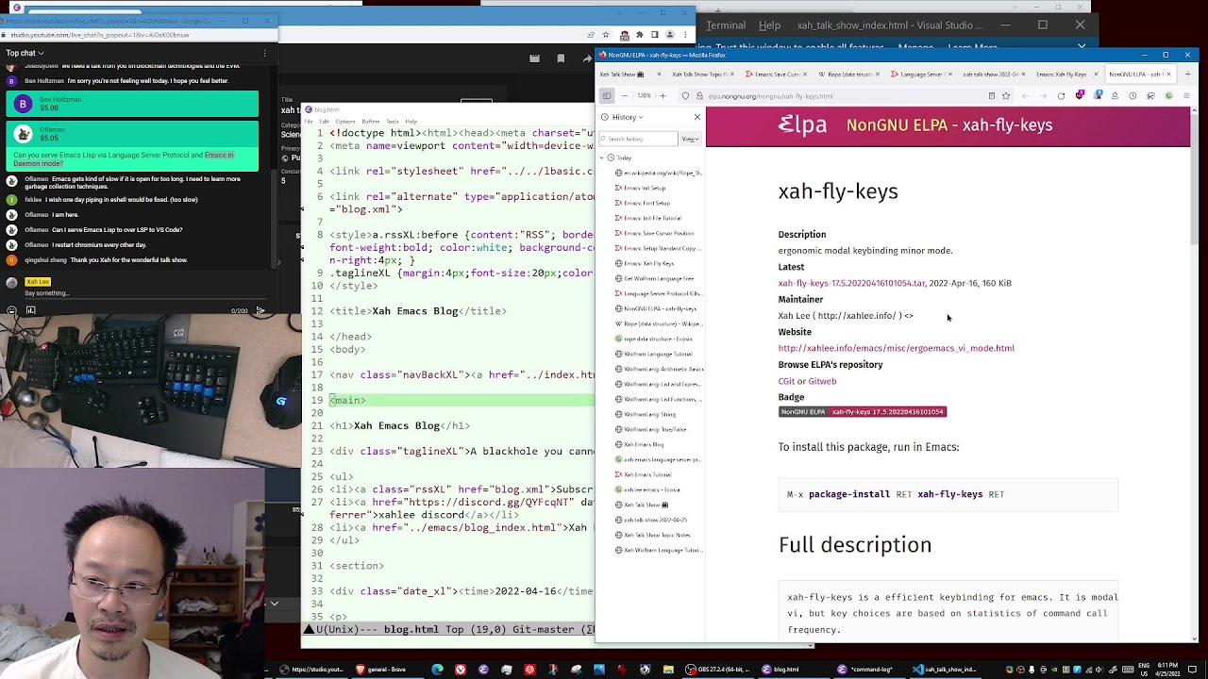The width and height of the screenshot is (1208, 679).
Task: Expand the chat panel bottom chevron
Action: point(274,604)
